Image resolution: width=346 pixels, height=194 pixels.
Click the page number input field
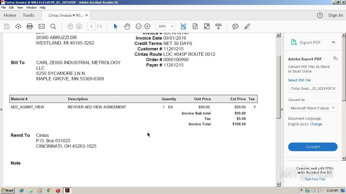coord(91,26)
